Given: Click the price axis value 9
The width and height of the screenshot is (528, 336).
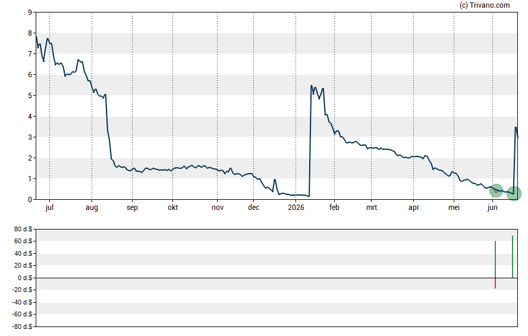Looking at the screenshot, I should (x=30, y=12).
